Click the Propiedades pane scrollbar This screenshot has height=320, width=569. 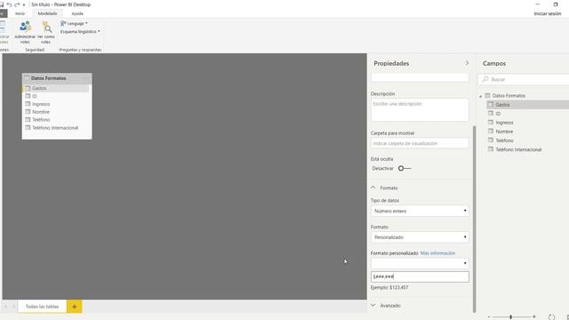click(474, 219)
